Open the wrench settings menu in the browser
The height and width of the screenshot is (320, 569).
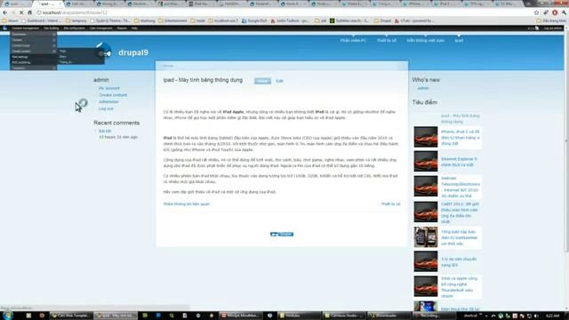(564, 12)
